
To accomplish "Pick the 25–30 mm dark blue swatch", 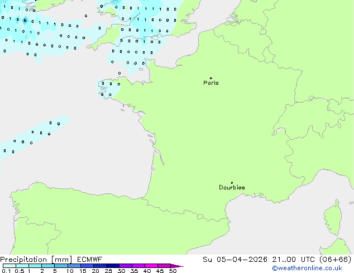I will click(113, 266).
